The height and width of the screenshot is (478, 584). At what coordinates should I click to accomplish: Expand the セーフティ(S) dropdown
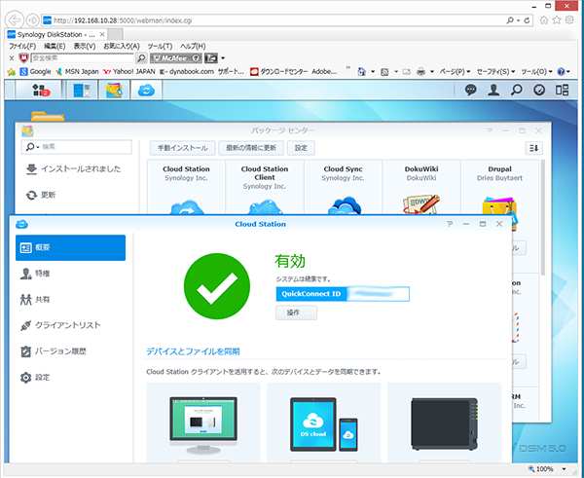(496, 71)
